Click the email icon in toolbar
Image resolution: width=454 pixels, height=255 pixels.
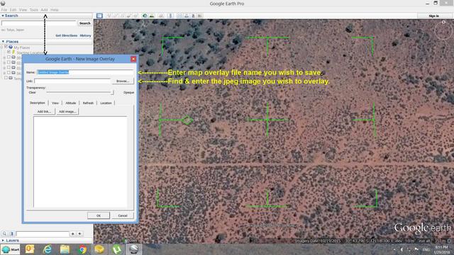coord(179,16)
